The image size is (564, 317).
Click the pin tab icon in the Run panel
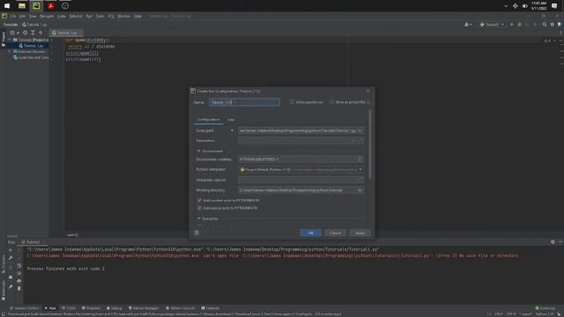tap(11, 287)
